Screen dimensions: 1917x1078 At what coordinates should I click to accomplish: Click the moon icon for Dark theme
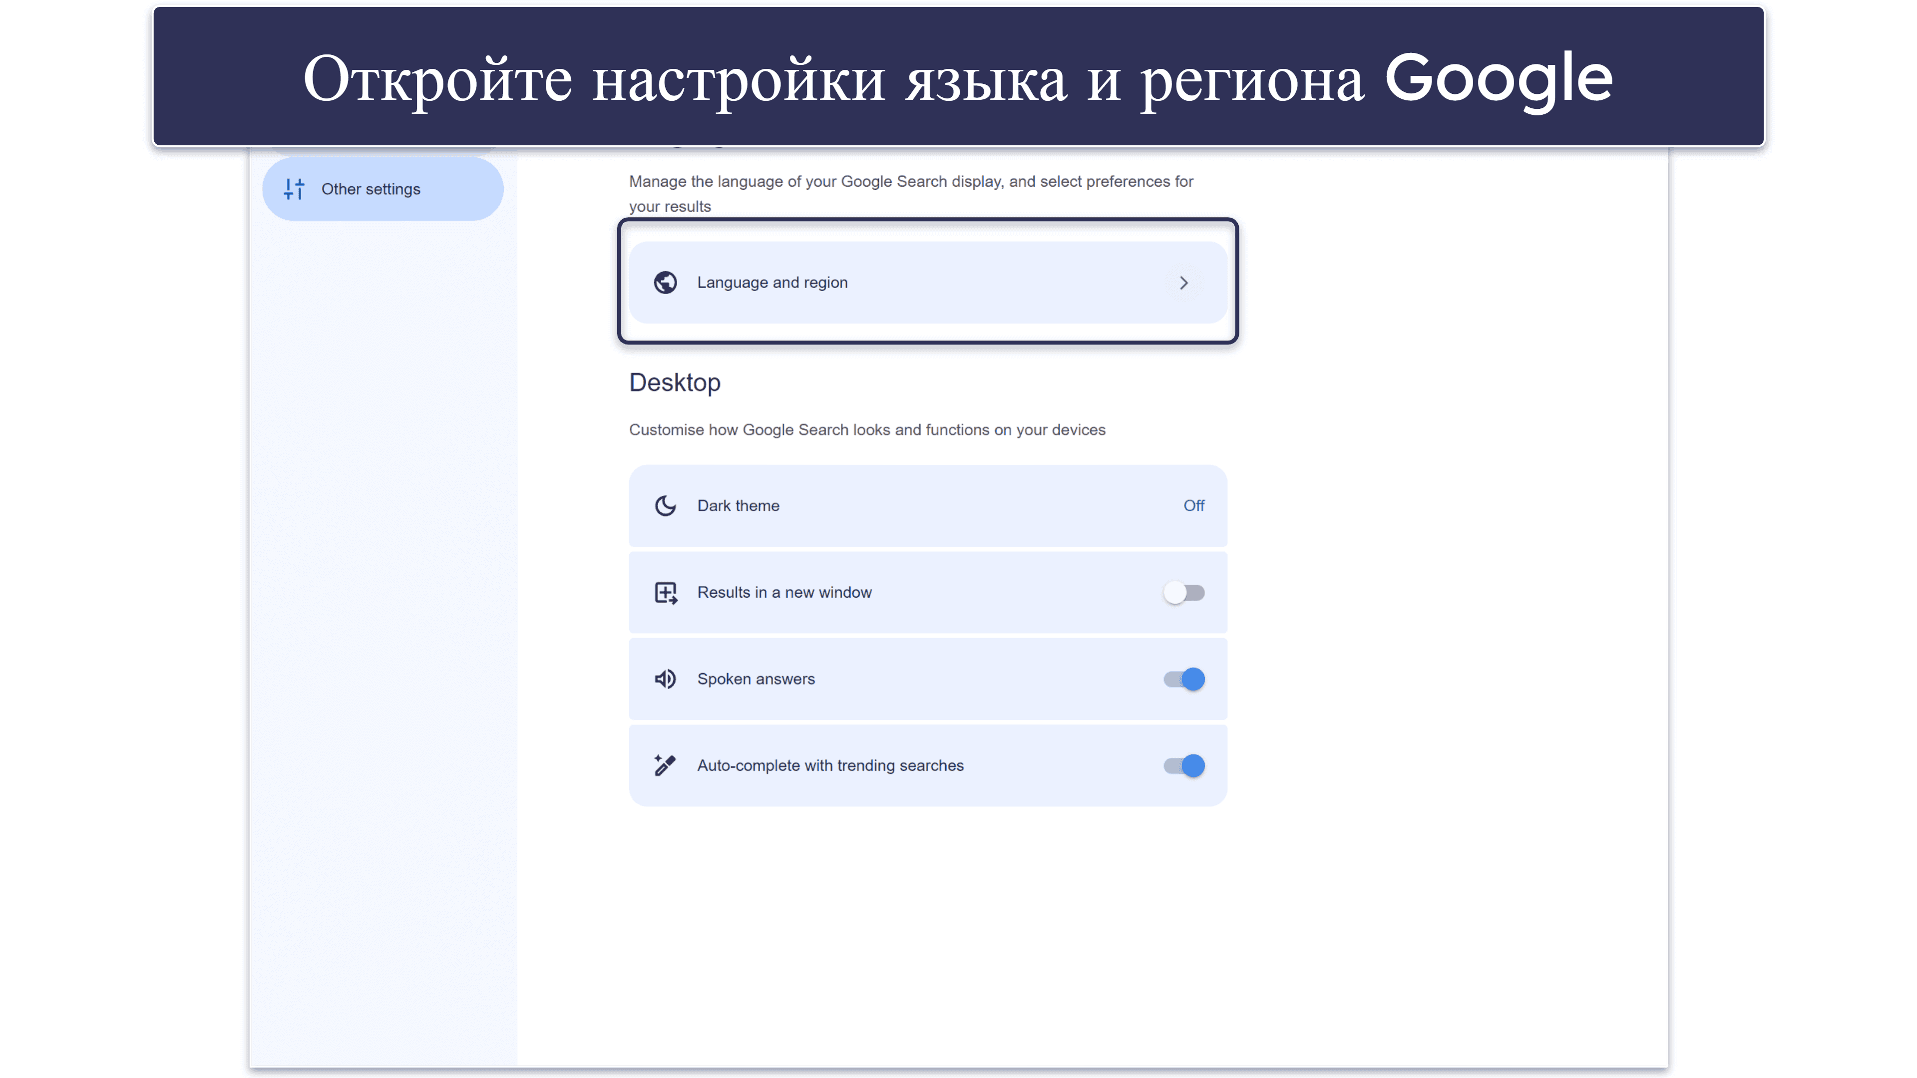point(665,506)
